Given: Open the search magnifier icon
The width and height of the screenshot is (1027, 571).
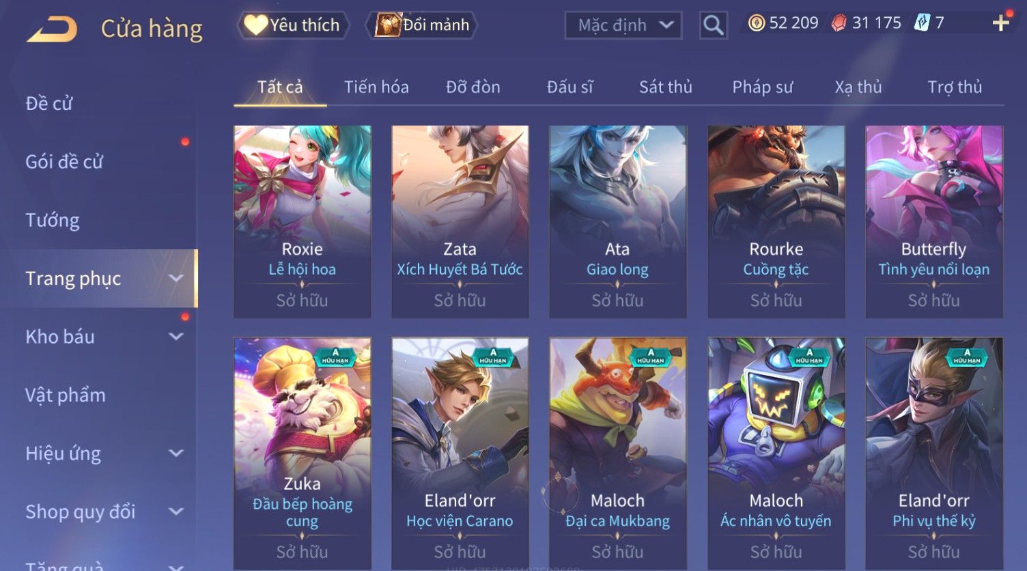Looking at the screenshot, I should pyautogui.click(x=713, y=25).
